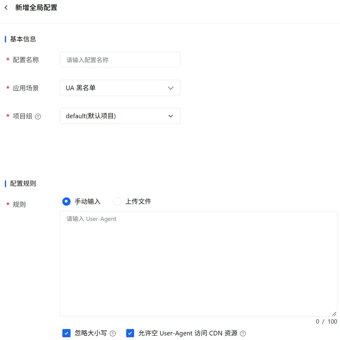Select the 手动输入 radio option

[66, 201]
